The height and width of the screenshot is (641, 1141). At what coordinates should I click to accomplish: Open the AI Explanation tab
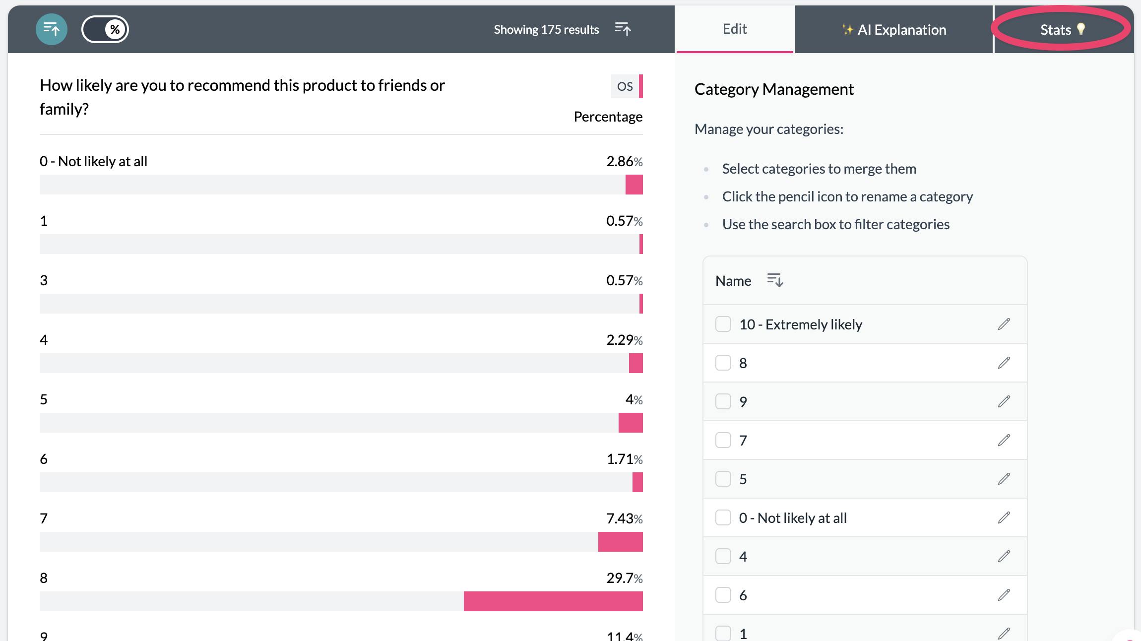[x=894, y=30]
